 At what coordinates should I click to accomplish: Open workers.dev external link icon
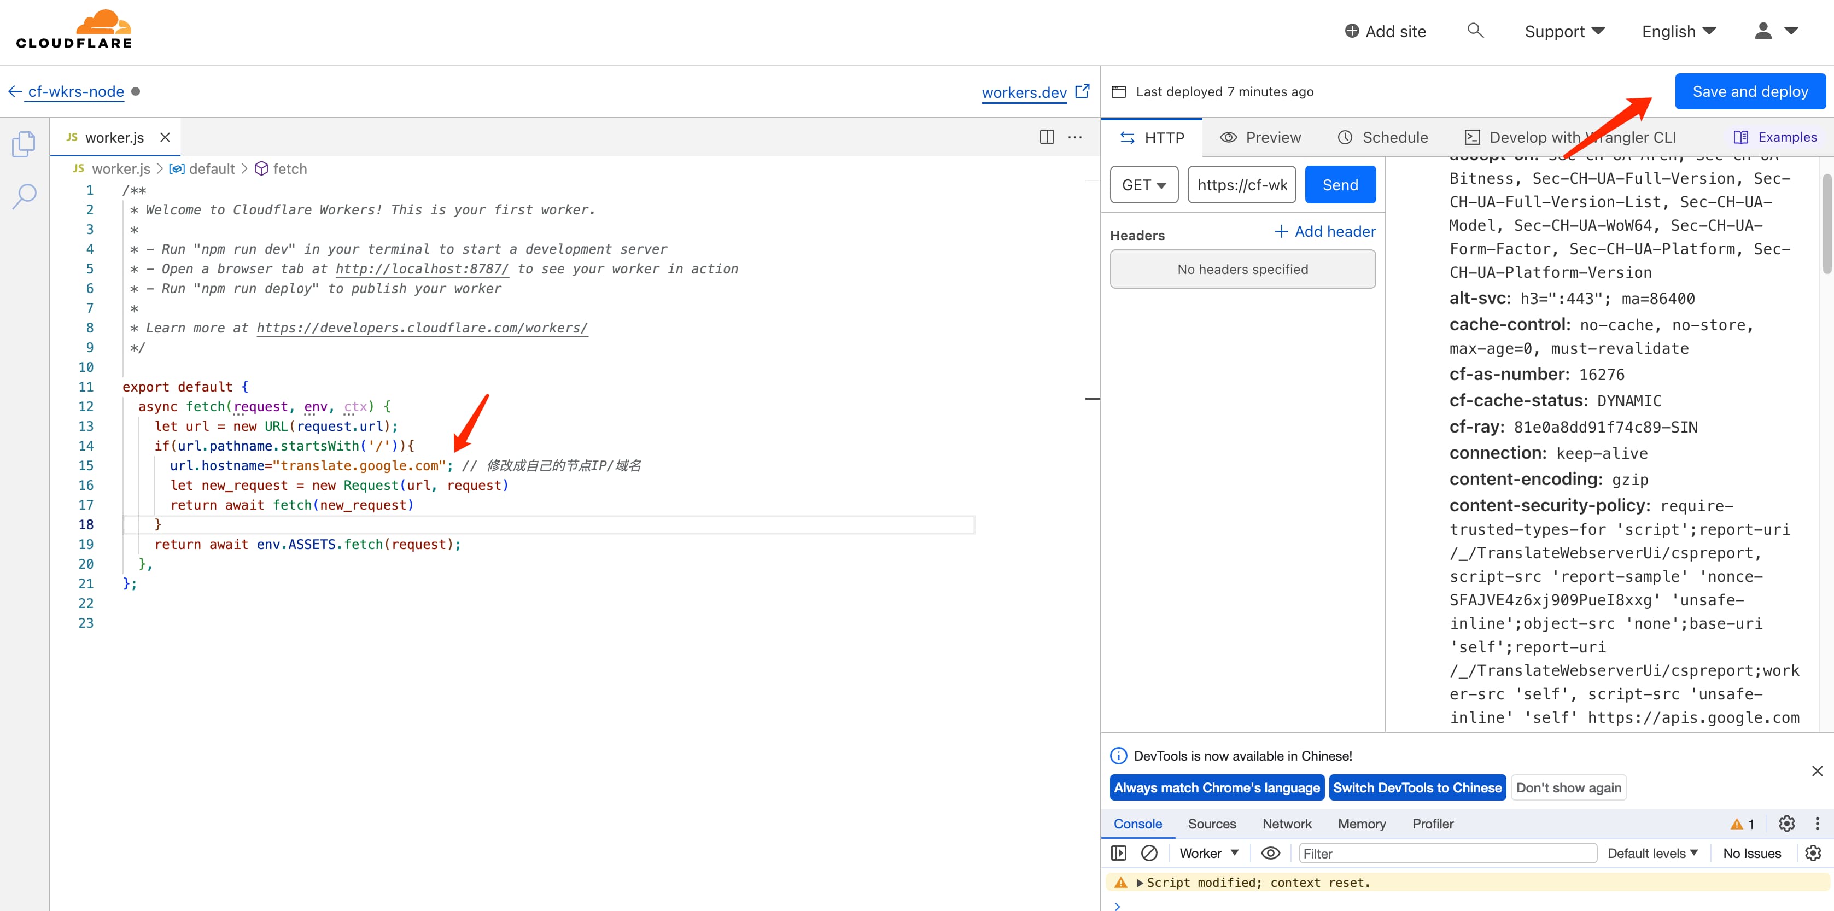(x=1082, y=91)
